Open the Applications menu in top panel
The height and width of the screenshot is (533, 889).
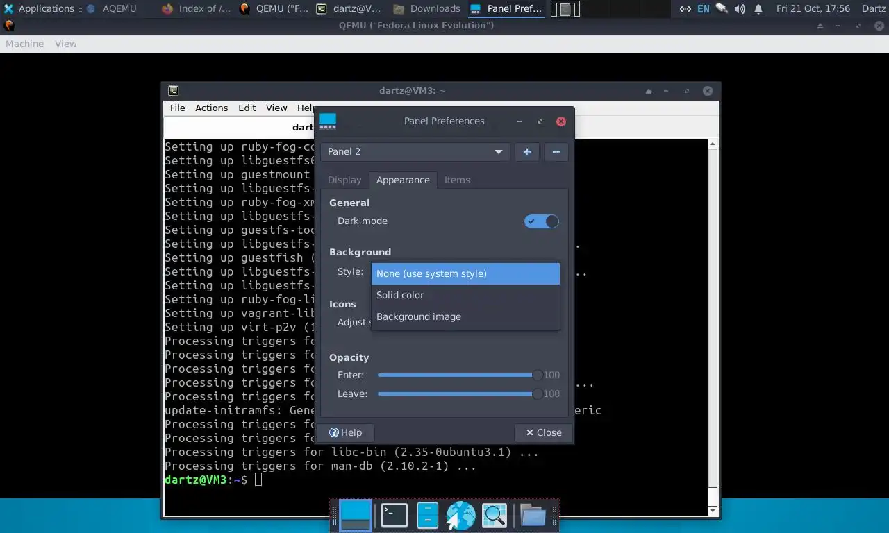coord(38,9)
